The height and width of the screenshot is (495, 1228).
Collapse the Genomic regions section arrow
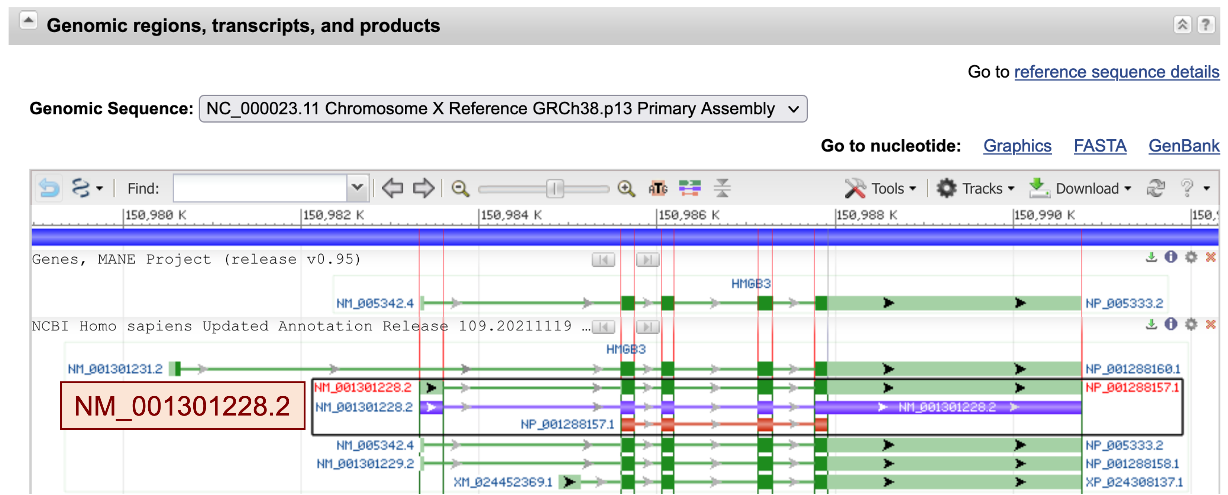[x=28, y=21]
